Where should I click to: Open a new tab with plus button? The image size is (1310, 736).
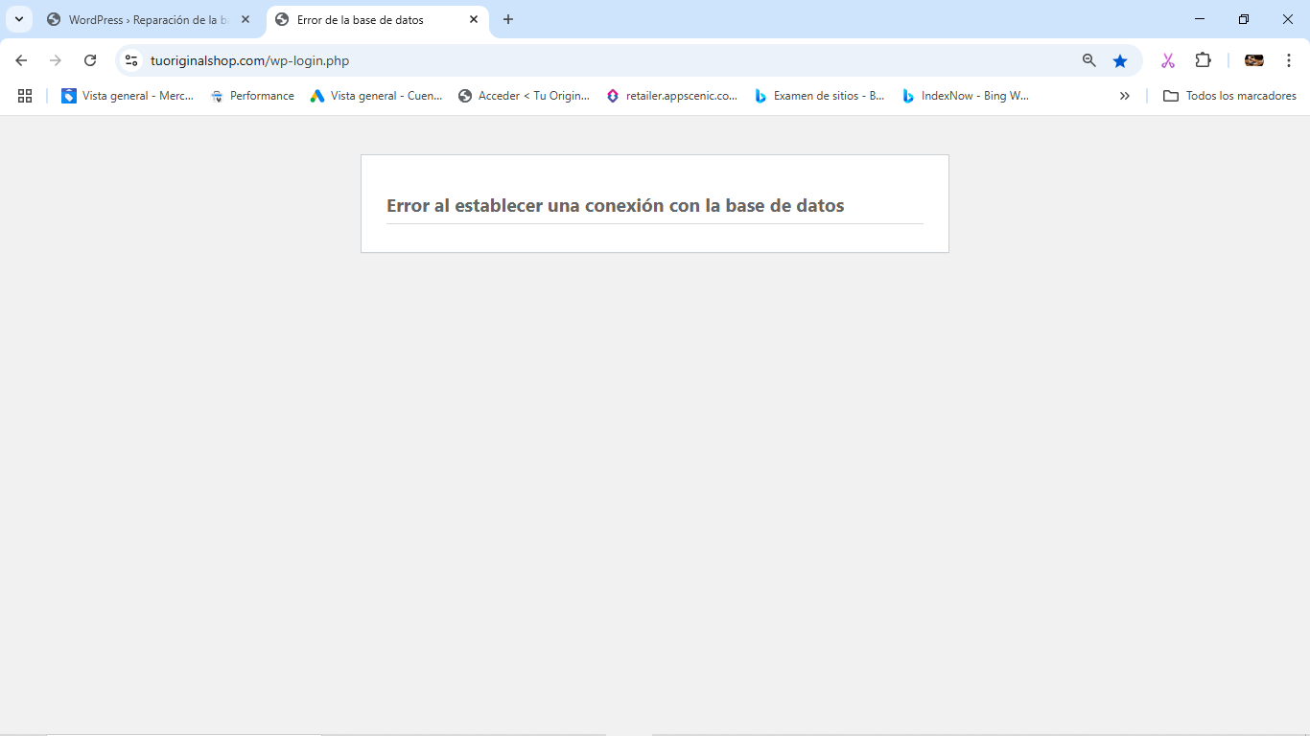click(508, 19)
